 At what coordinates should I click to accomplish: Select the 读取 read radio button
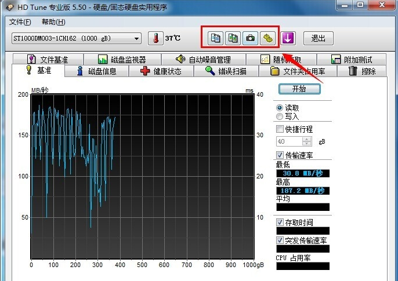(280, 108)
